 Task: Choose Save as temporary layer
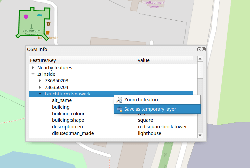[150, 109]
